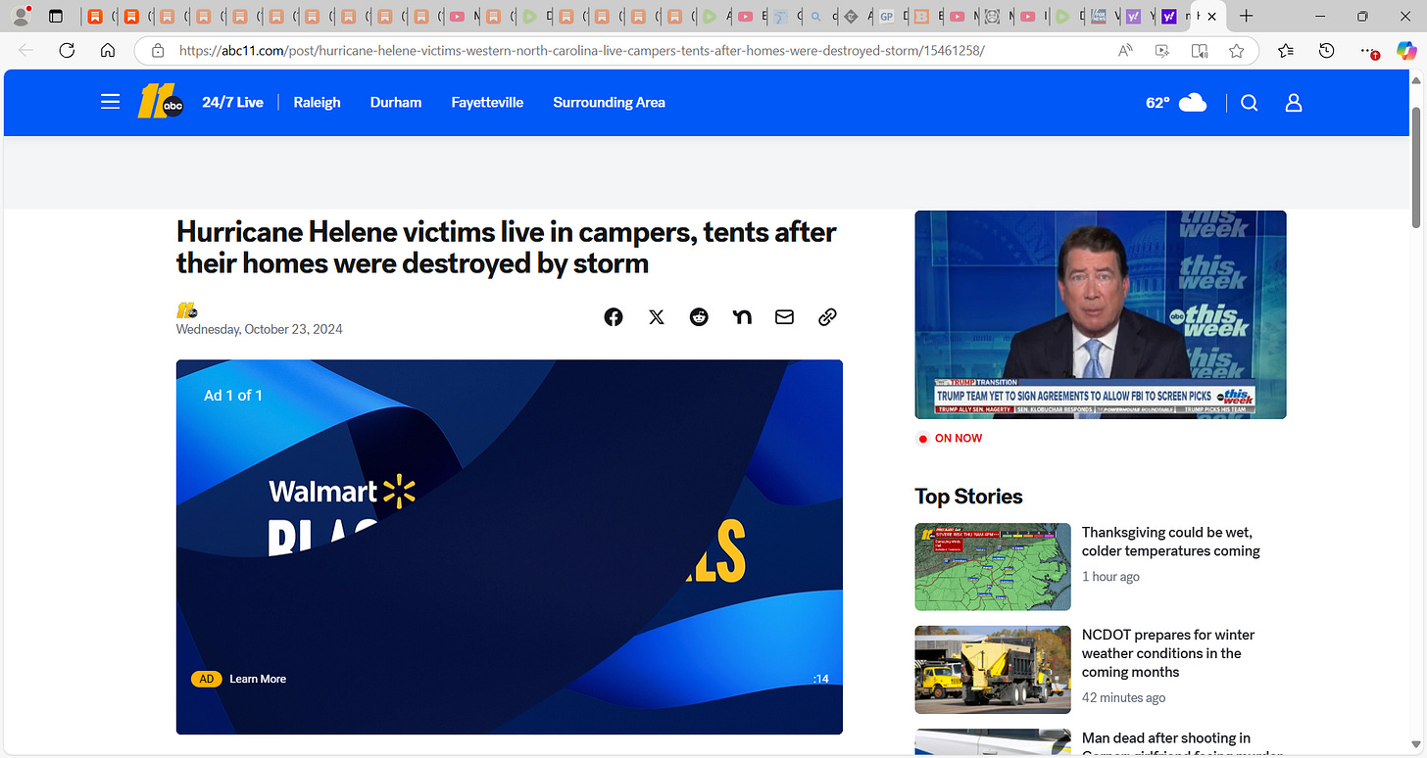Open the NCDOT plow truck thumbnail

(x=993, y=670)
